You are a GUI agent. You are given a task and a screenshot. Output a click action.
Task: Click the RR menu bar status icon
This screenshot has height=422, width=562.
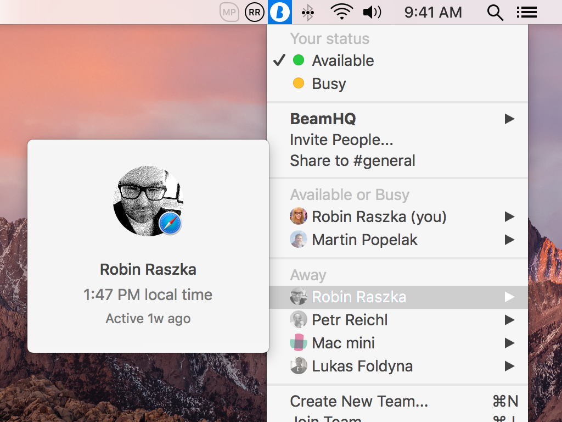[x=255, y=12]
